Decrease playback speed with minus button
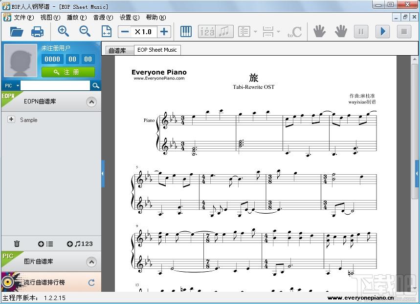 point(125,32)
